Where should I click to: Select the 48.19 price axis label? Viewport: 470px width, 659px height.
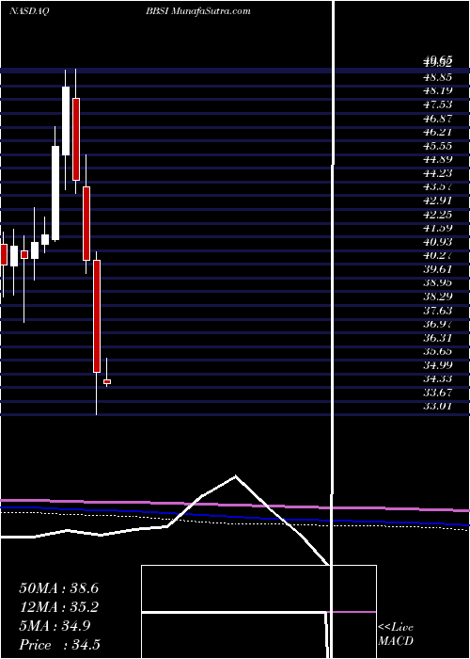437,90
